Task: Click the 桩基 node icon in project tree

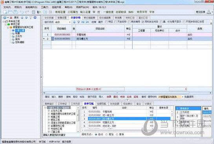Action: point(13,33)
